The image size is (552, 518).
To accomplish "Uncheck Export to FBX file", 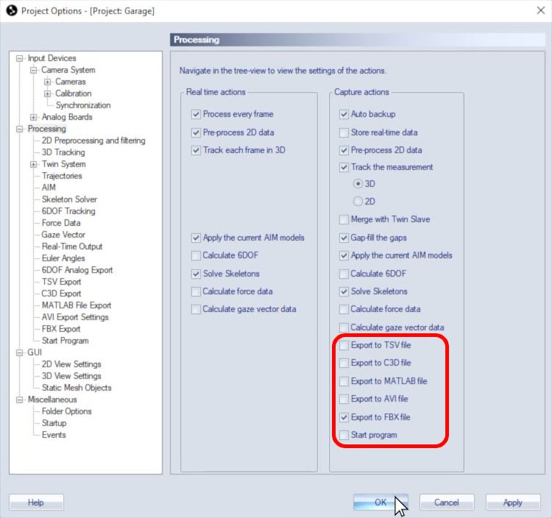I will click(344, 417).
